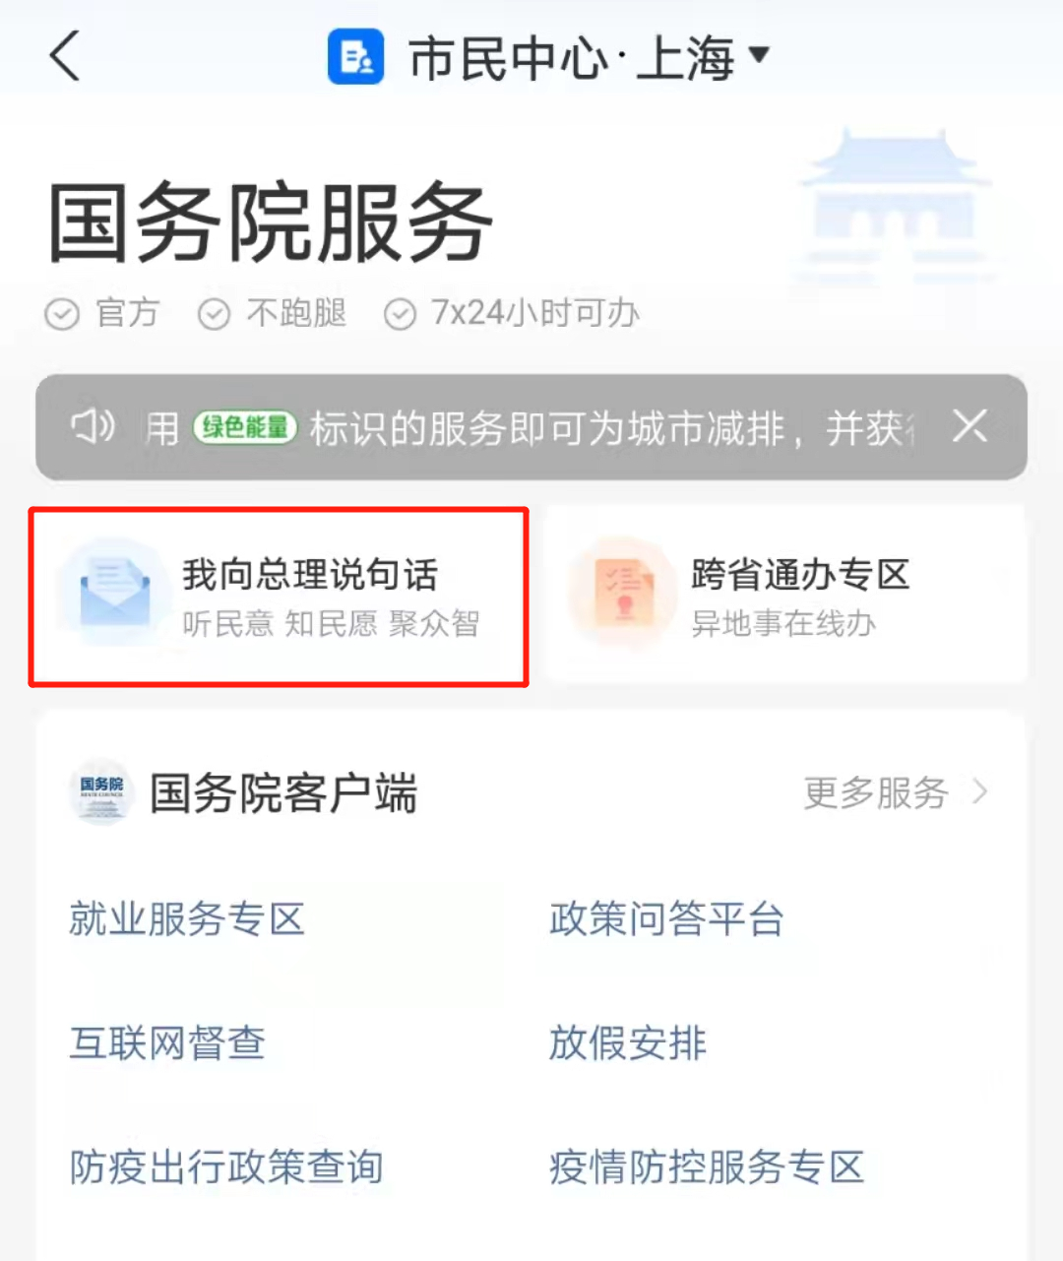Open the 防疫出行政策查询 link

point(226,1167)
